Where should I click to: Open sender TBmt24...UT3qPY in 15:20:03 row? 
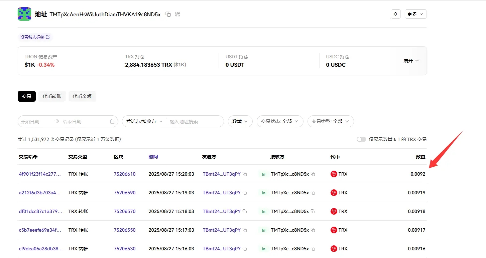[222, 174]
